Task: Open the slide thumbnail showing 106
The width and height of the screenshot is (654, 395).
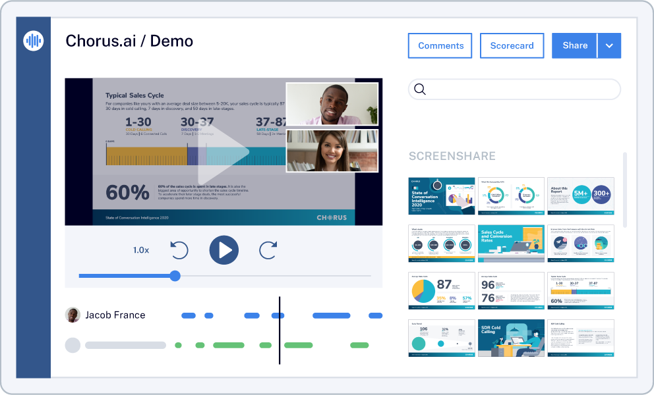Action: pos(442,338)
